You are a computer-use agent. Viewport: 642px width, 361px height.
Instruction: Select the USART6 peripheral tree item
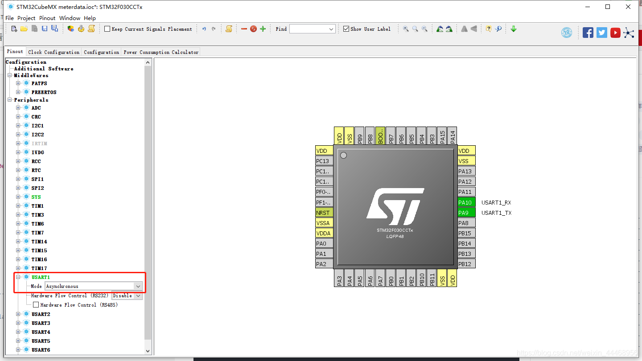[x=41, y=350]
